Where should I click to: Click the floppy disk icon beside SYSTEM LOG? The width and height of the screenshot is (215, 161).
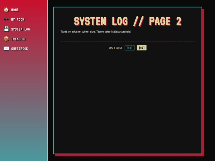tap(6, 29)
